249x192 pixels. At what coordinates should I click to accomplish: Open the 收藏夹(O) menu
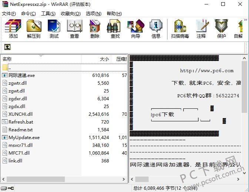pos(71,14)
